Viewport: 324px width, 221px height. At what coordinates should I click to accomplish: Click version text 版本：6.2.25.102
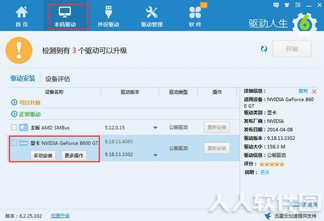coord(24,216)
